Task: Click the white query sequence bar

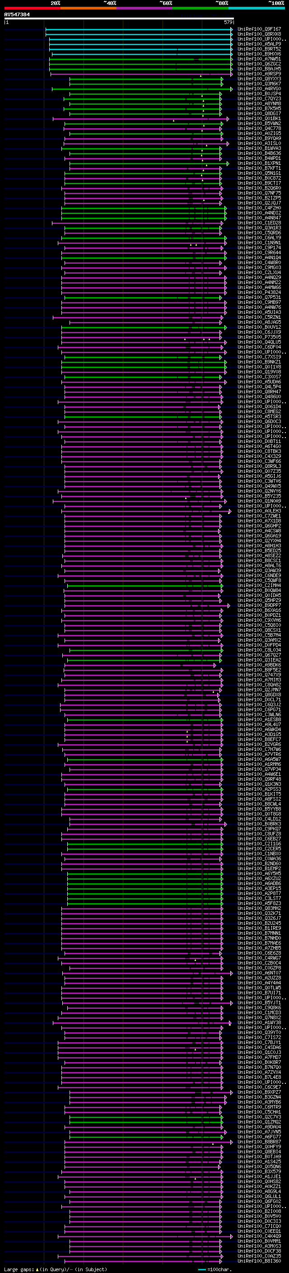Action: pyautogui.click(x=119, y=19)
